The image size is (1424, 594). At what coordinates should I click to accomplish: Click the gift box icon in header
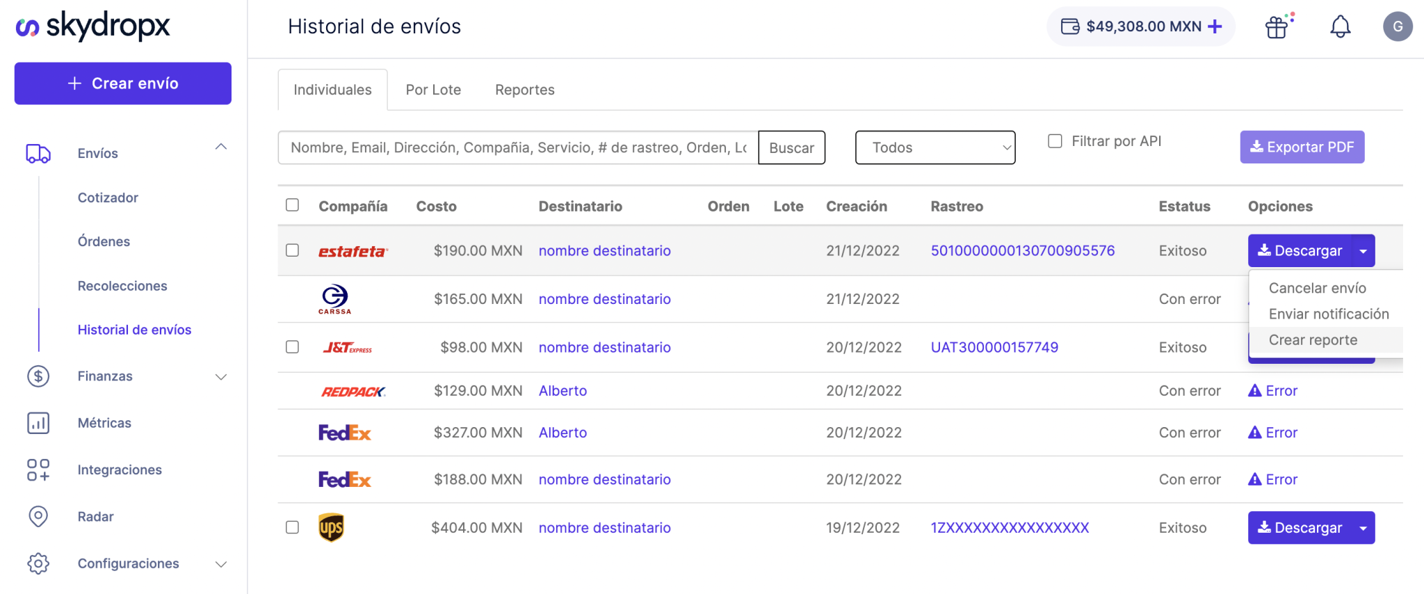(x=1277, y=27)
